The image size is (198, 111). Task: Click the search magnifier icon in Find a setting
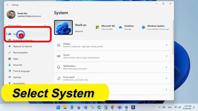[45, 25]
